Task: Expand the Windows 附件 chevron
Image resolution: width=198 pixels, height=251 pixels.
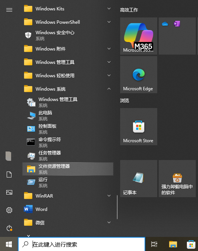Action: (x=109, y=49)
